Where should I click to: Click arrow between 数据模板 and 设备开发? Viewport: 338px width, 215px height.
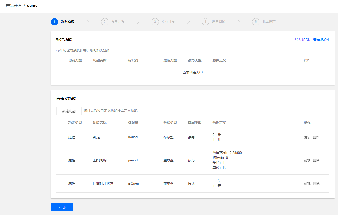point(88,21)
